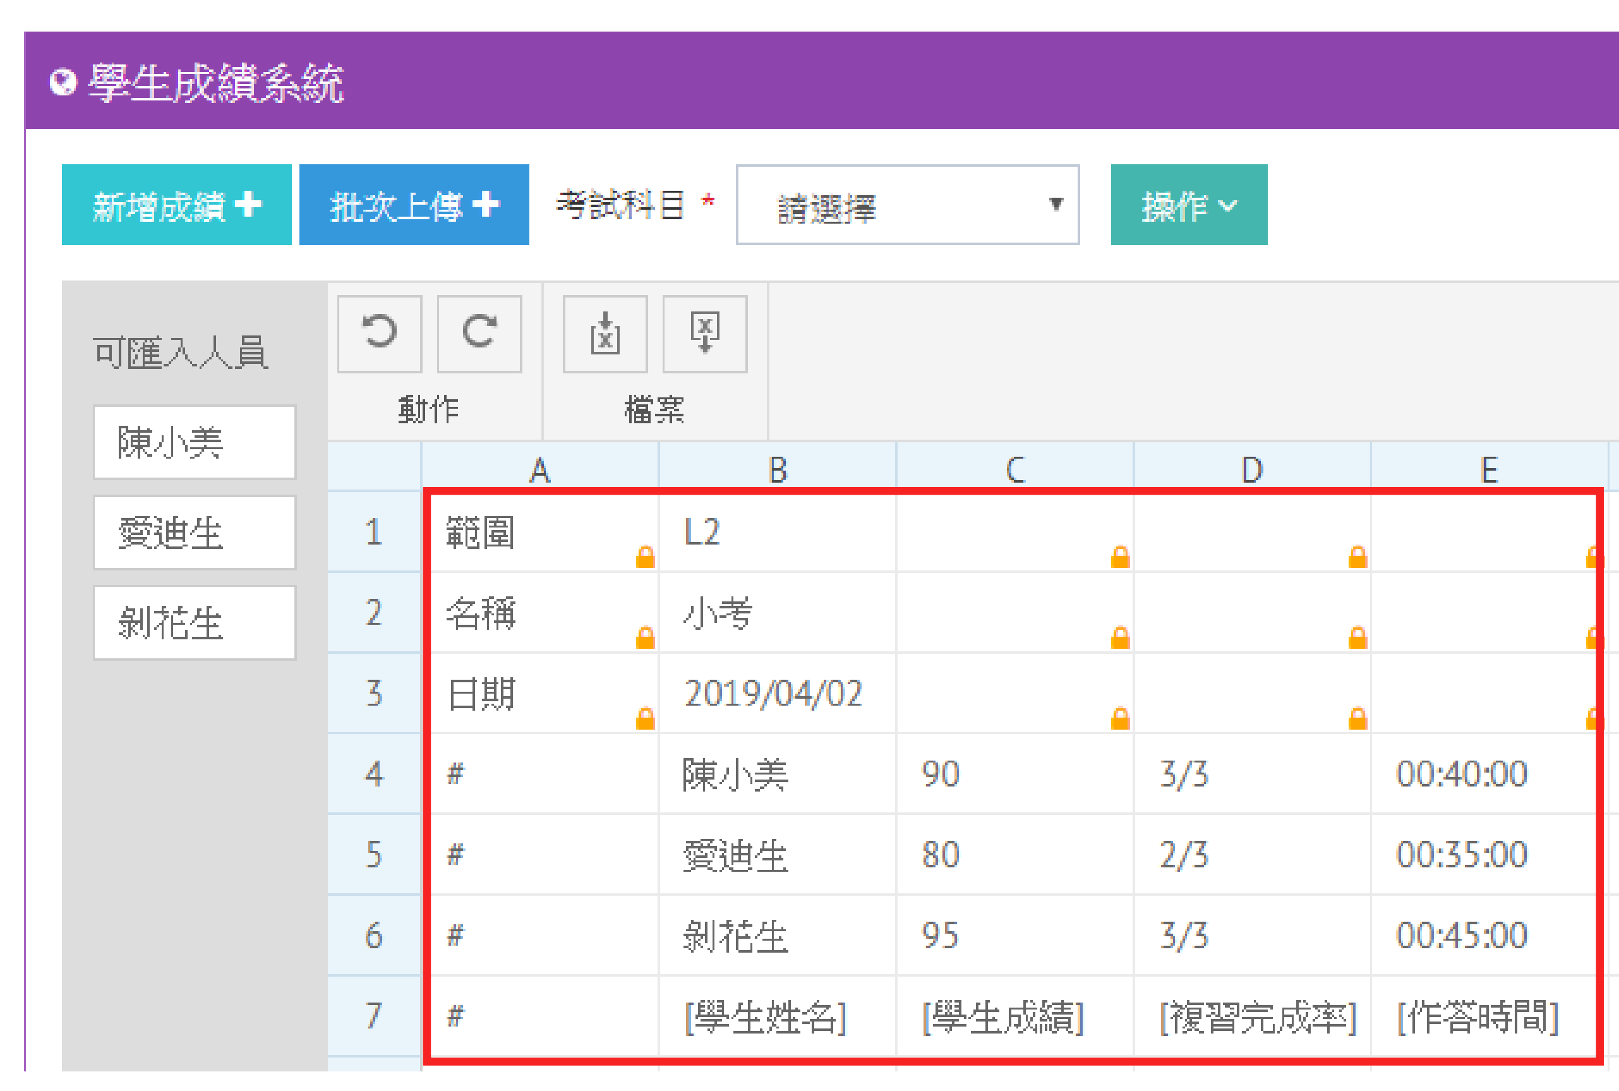Select 愛迪生 in the importable list
This screenshot has width=1619, height=1091.
pyautogui.click(x=194, y=533)
